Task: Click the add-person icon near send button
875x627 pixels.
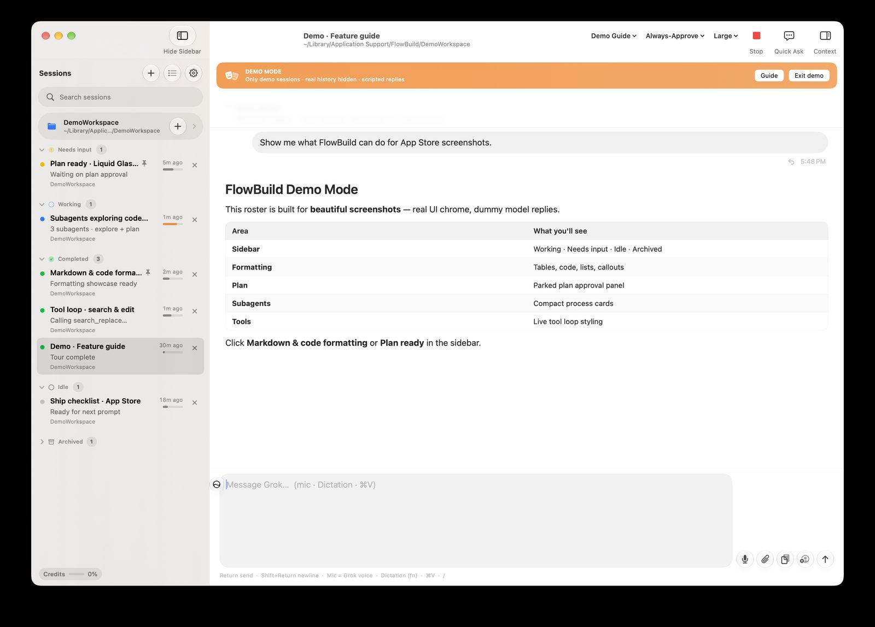Action: (805, 559)
